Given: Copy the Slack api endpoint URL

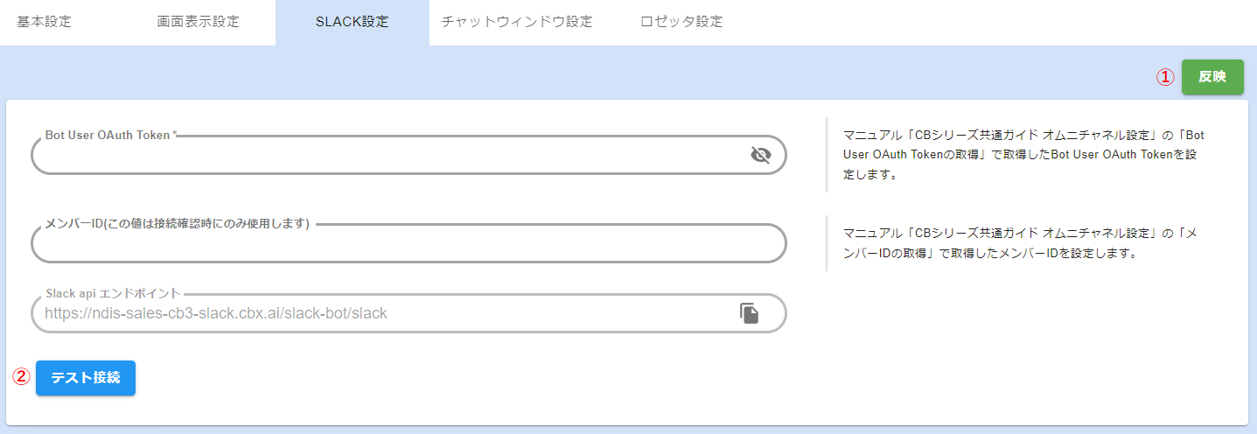Looking at the screenshot, I should 749,313.
